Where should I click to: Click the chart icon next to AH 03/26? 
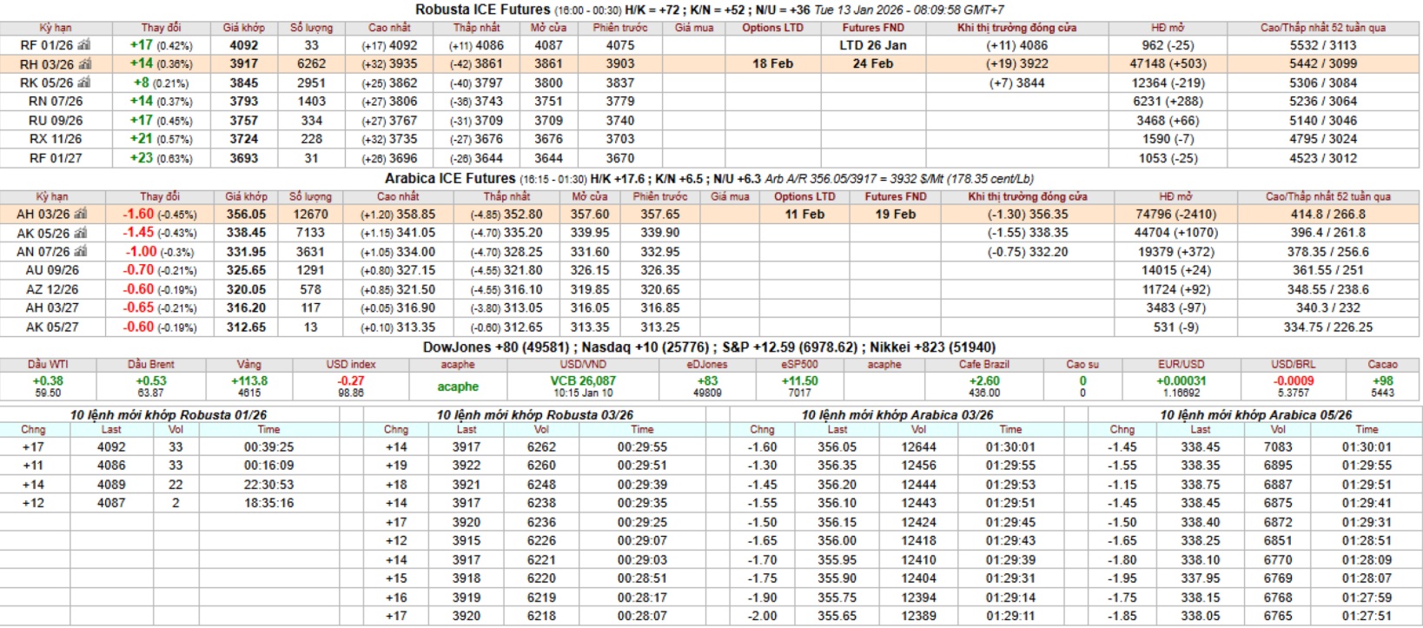(x=81, y=214)
